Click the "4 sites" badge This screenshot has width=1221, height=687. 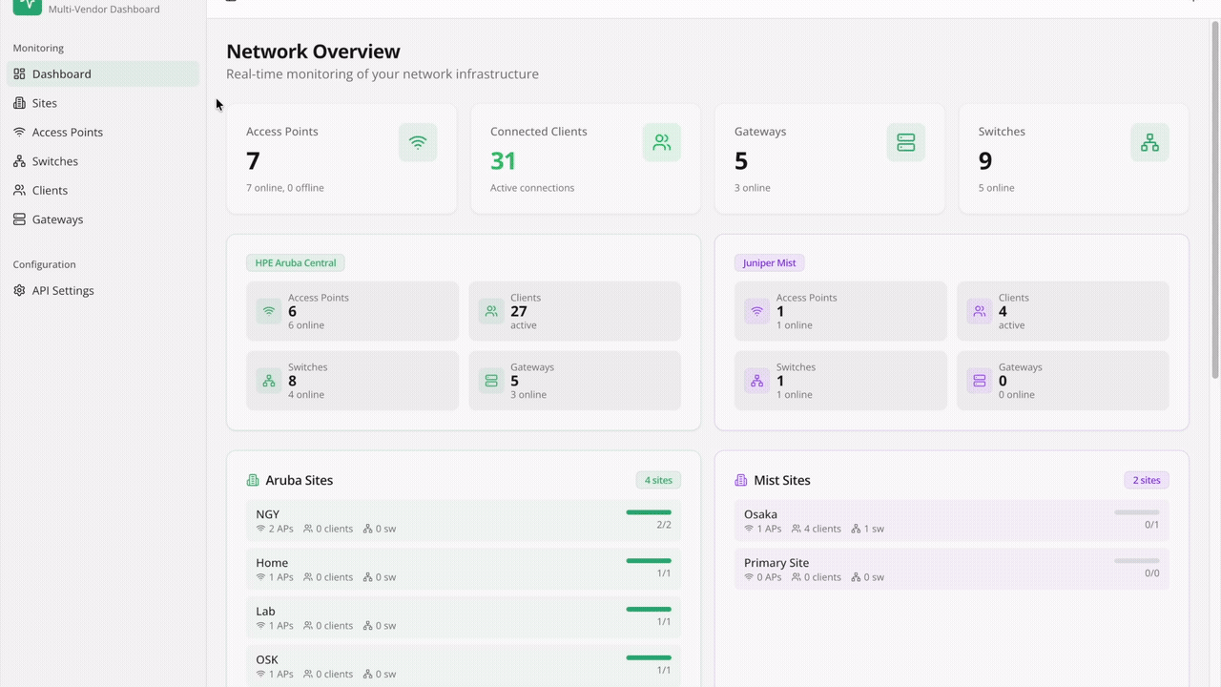click(x=658, y=480)
